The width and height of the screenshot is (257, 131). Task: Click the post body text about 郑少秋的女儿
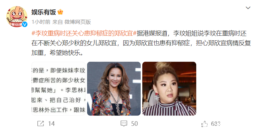(x=141, y=43)
